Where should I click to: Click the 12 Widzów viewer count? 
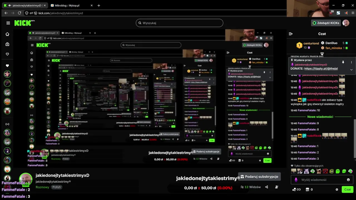click(x=251, y=187)
